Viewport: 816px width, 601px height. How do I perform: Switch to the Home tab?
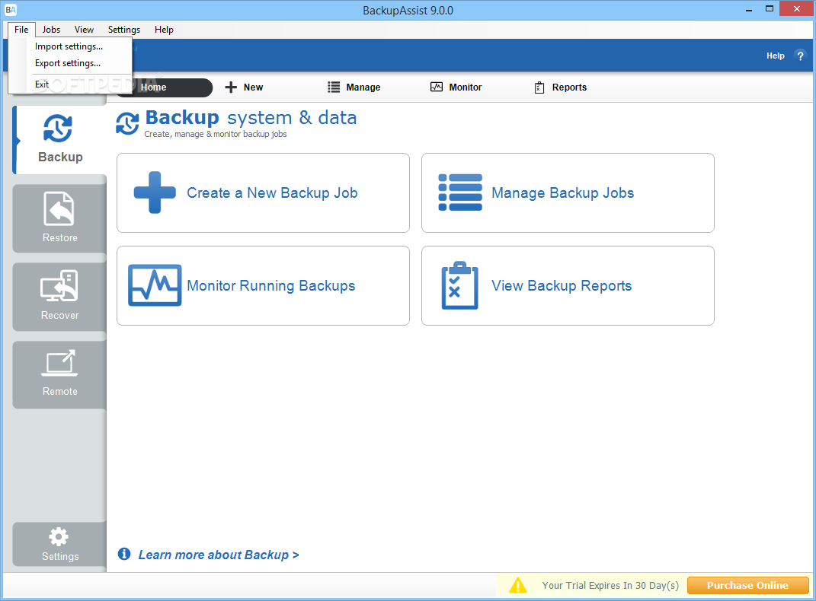click(164, 87)
